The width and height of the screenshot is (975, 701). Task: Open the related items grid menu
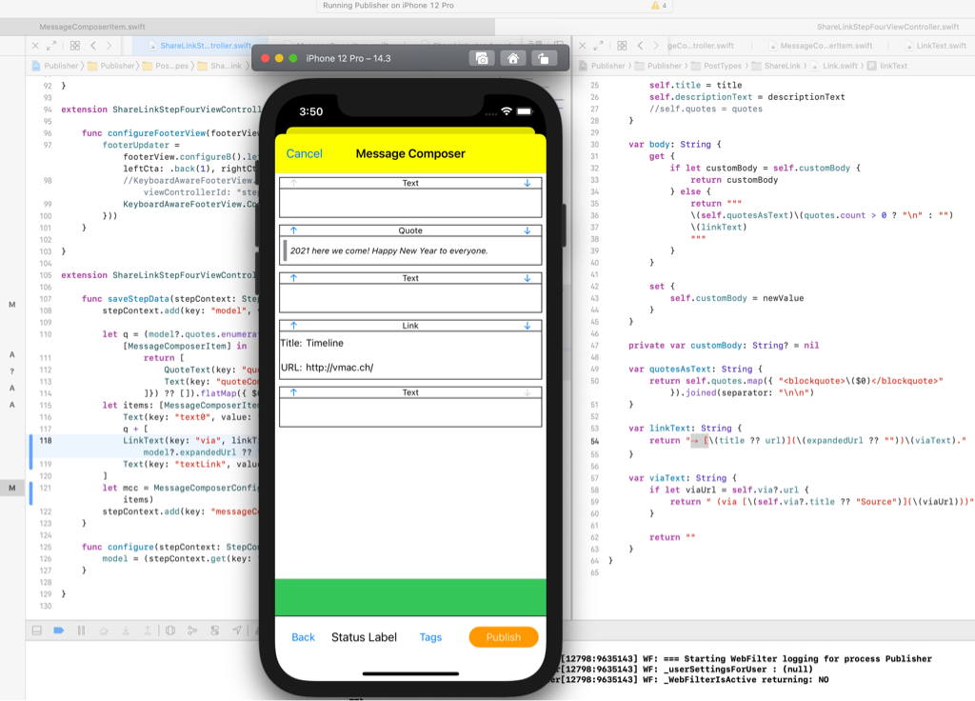coord(74,45)
